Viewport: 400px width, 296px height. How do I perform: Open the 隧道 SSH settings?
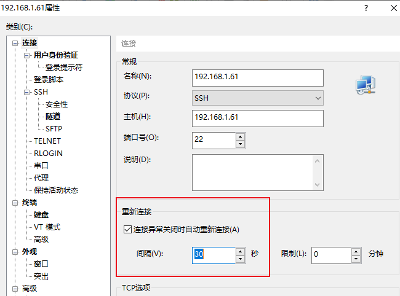pos(53,116)
